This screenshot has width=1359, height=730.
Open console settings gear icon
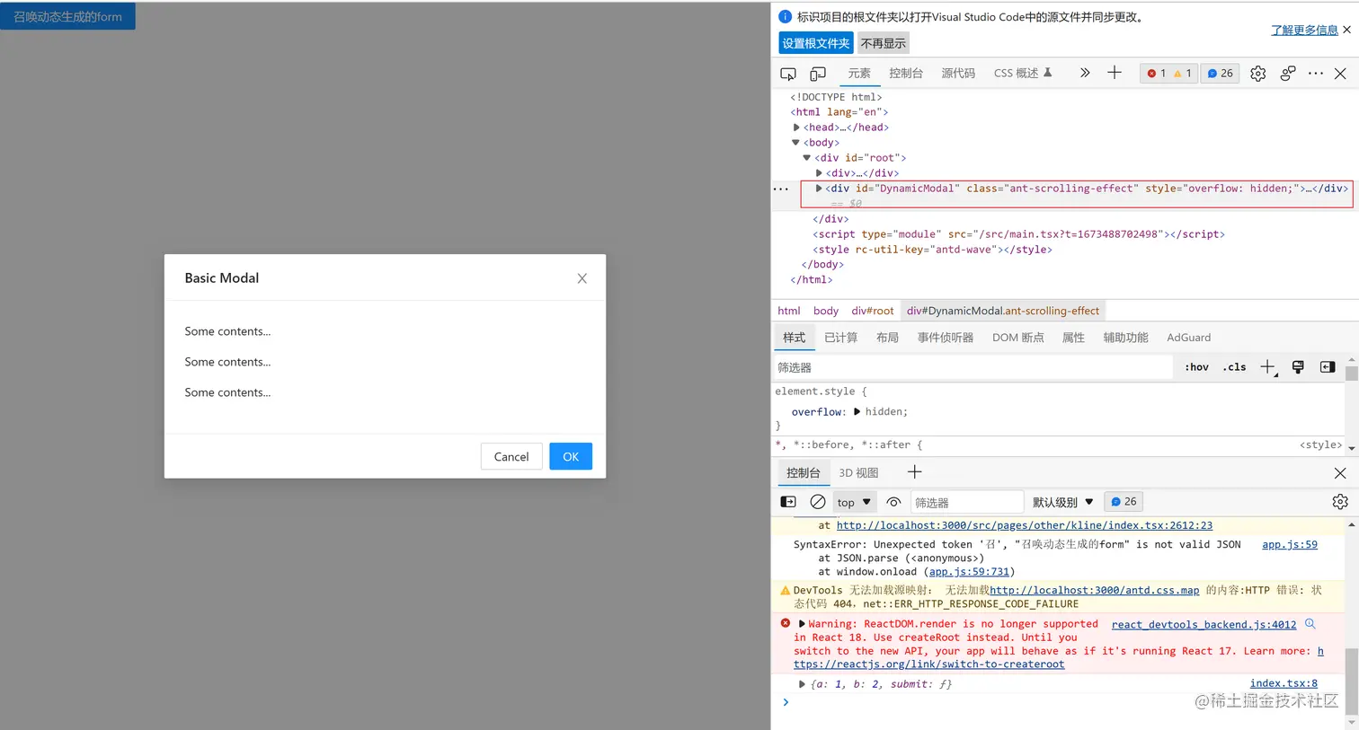(x=1340, y=502)
